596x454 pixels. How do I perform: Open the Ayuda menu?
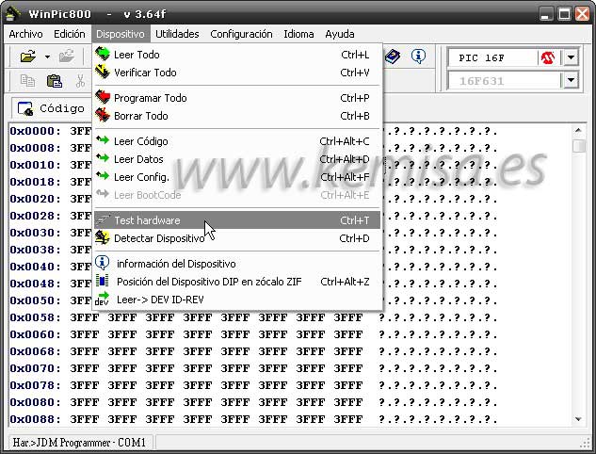[340, 34]
